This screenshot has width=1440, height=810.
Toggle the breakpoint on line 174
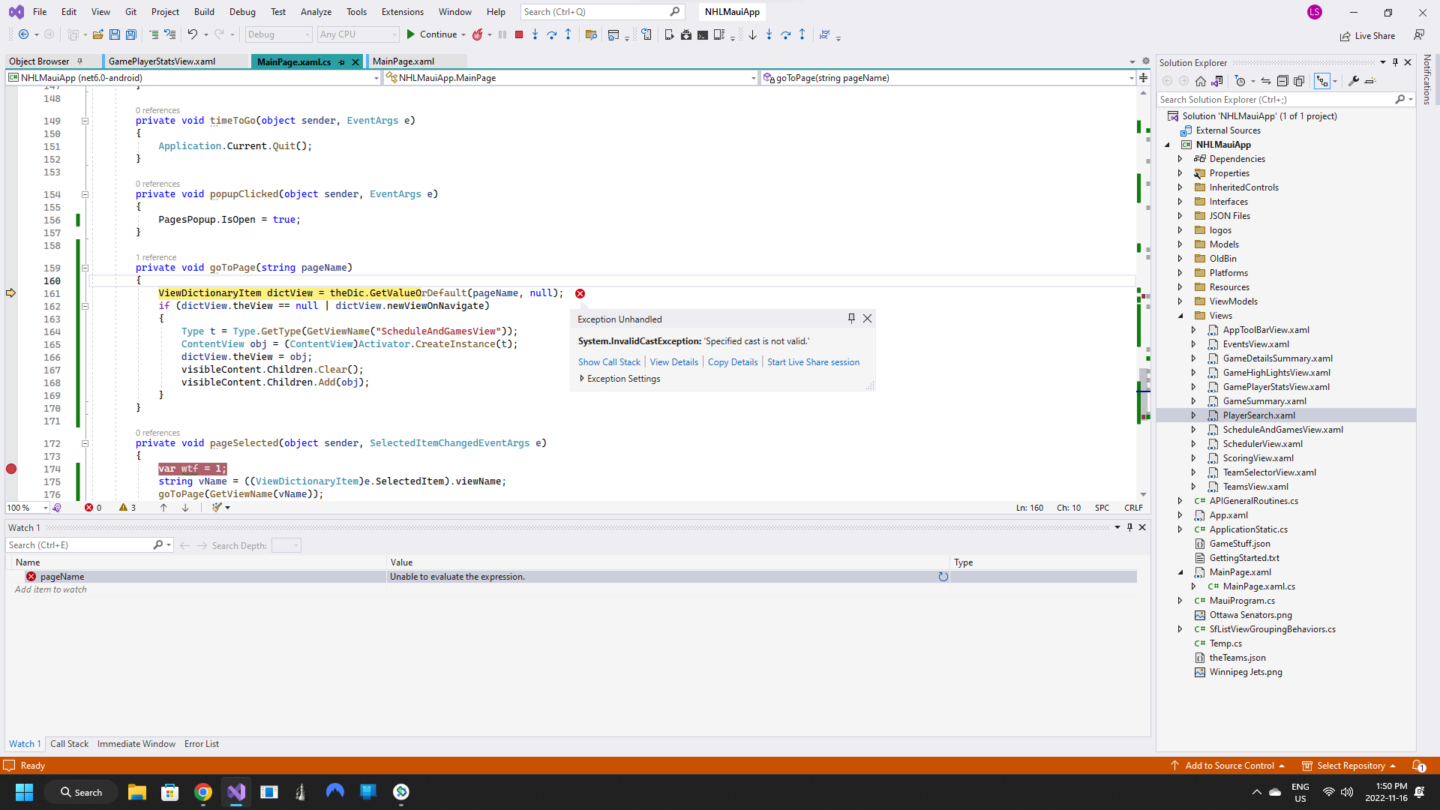[11, 469]
